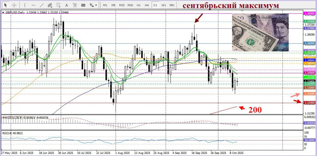Image resolution: width=317 pixels, height=156 pixels.
Task: Pick the Equidistant Channel tool
Action: pos(50,5)
